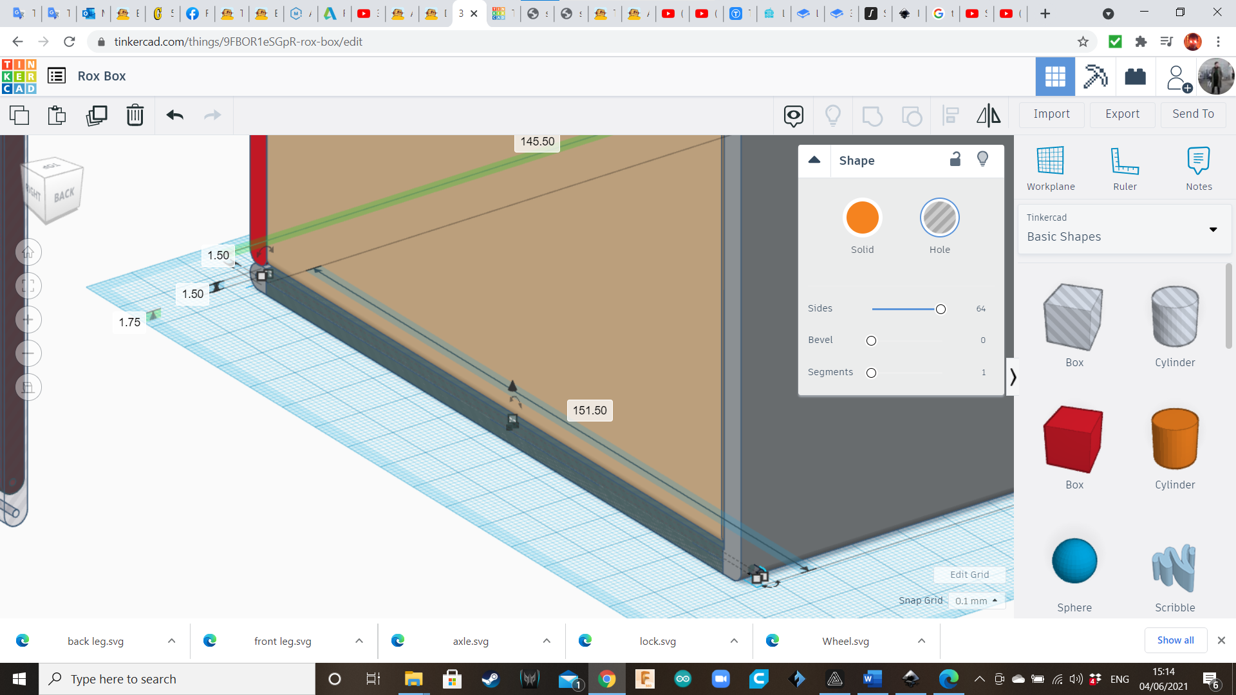Click the Home view button
The height and width of the screenshot is (695, 1236).
tap(28, 252)
